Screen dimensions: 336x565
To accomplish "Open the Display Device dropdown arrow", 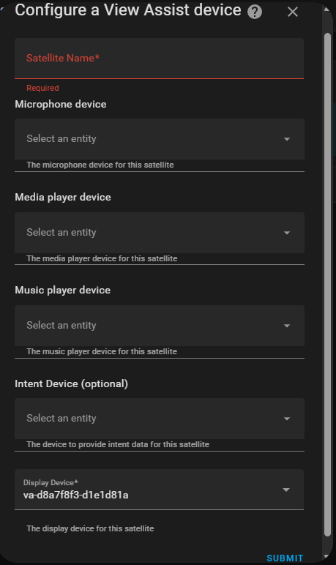I will 286,490.
